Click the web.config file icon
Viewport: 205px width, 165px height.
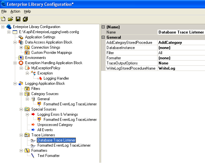(15, 32)
